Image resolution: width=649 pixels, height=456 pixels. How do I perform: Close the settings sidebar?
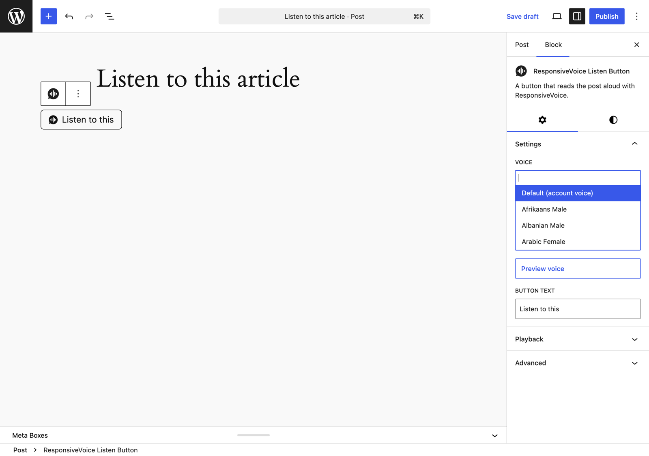click(636, 45)
